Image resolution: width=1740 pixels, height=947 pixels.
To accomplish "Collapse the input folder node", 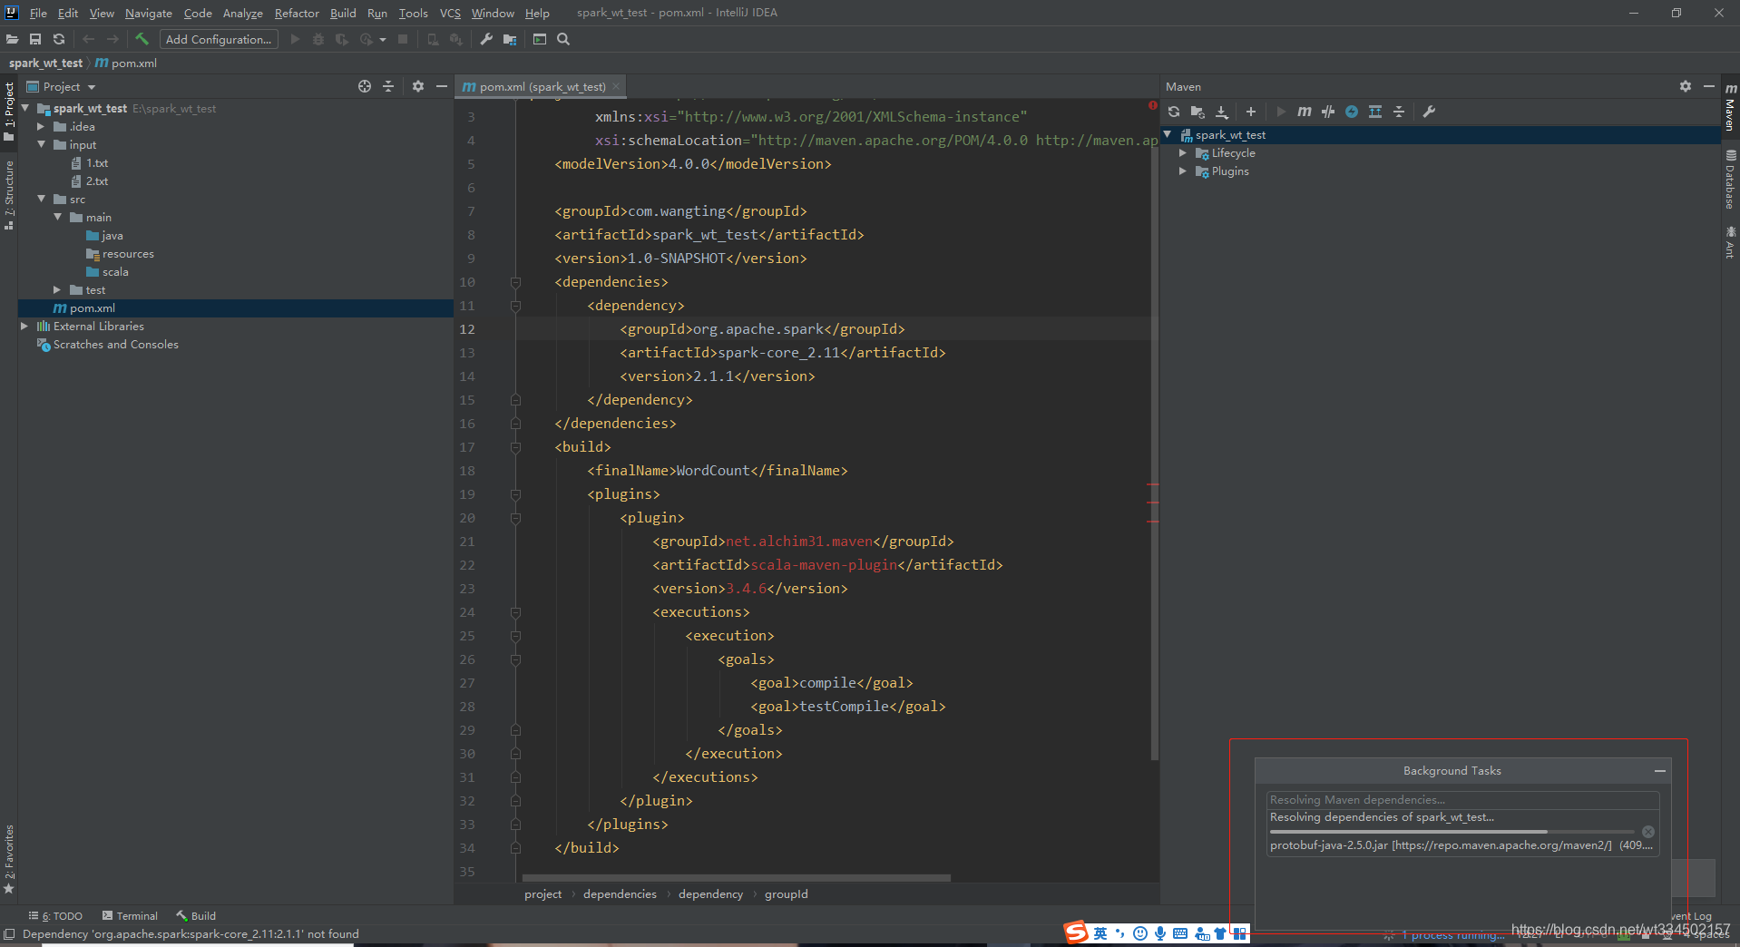I will coord(41,145).
